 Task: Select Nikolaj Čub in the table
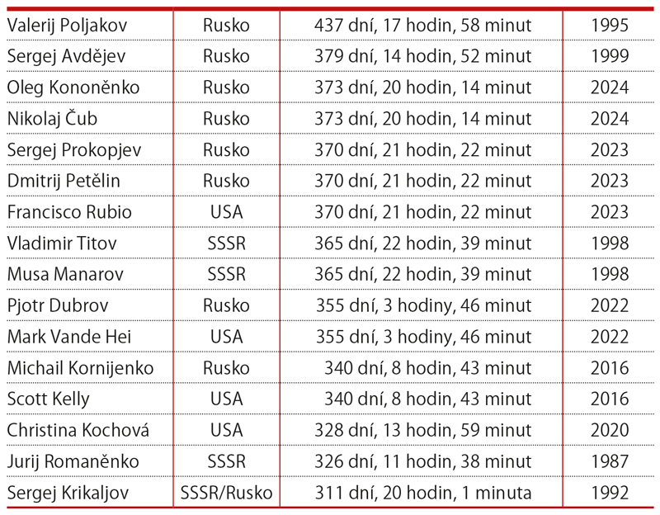click(x=52, y=119)
